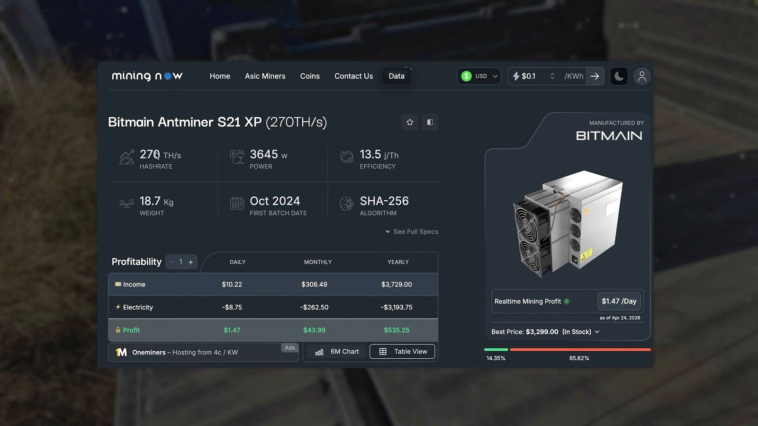Click monthly profit value $43.99
Screen dimensions: 758x426
click(314, 330)
